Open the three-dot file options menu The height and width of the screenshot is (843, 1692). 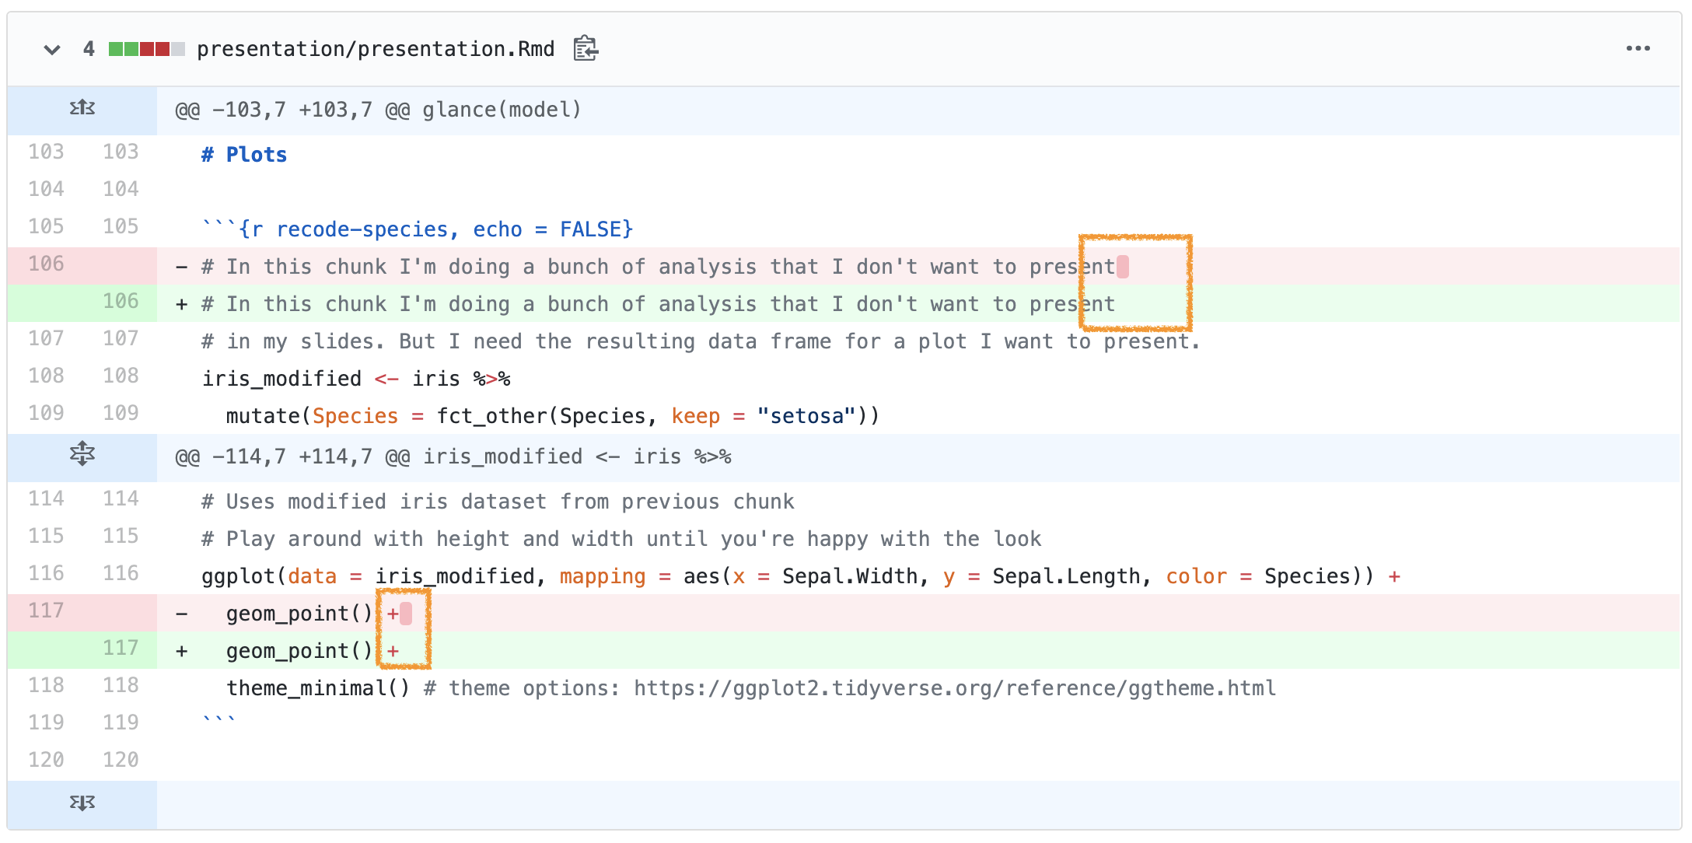[1638, 49]
